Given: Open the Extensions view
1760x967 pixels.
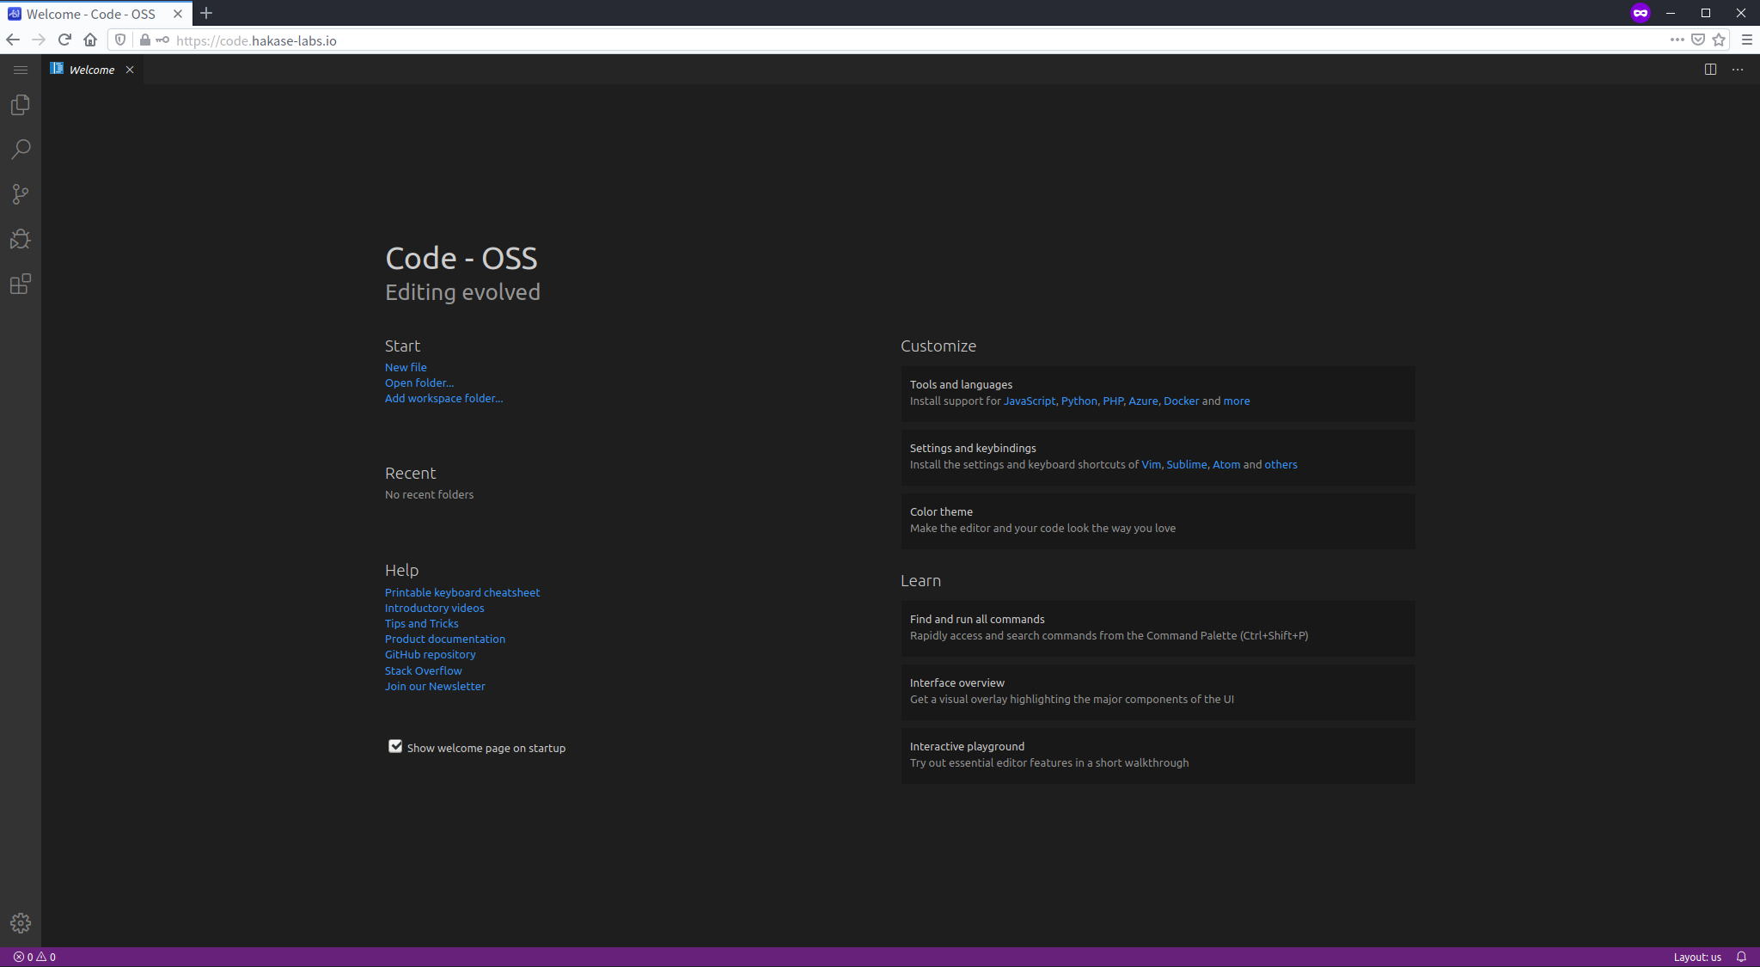Looking at the screenshot, I should 21,284.
